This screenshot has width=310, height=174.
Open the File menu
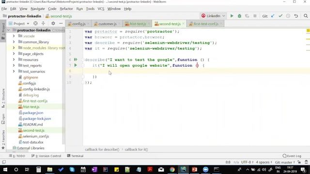4,9
